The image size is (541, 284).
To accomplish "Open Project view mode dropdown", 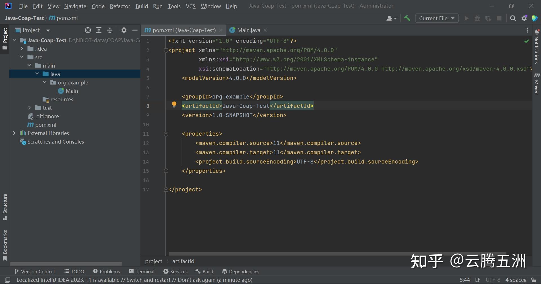I will click(48, 30).
